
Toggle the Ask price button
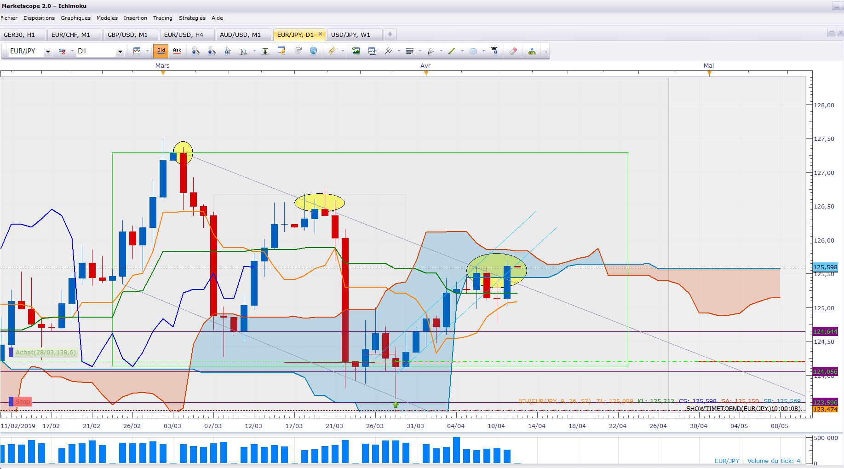coord(177,51)
